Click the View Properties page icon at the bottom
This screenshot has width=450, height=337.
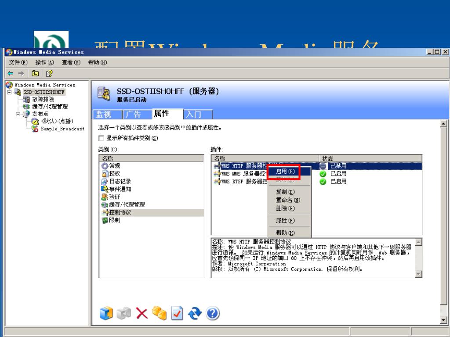click(177, 313)
